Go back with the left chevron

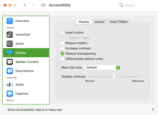25,5
